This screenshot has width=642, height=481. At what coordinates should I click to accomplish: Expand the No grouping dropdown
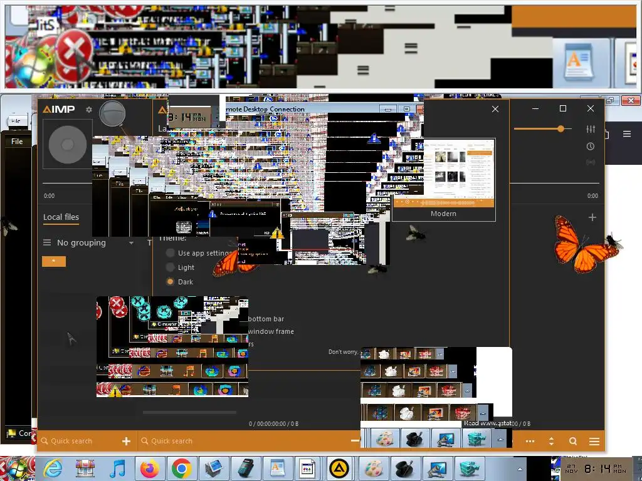131,242
